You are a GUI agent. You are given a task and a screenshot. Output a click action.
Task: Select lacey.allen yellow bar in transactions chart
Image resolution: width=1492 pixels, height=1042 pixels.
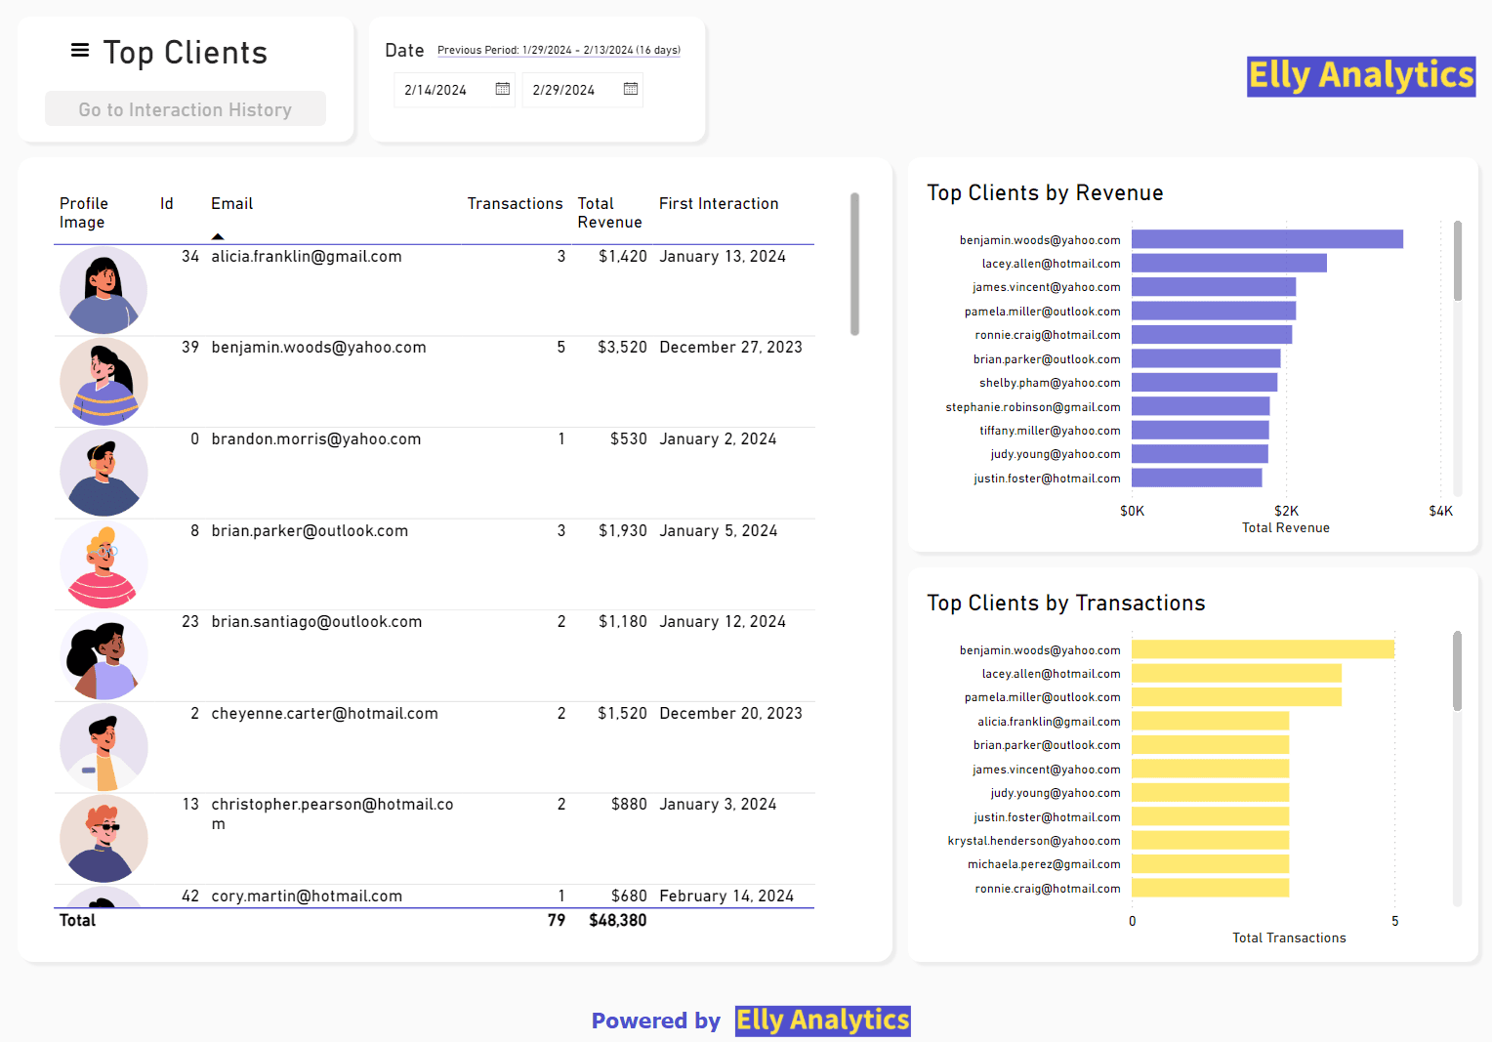pyautogui.click(x=1236, y=674)
